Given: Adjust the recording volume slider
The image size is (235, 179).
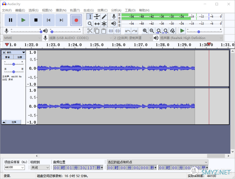Looking at the screenshot, I should point(41,32).
